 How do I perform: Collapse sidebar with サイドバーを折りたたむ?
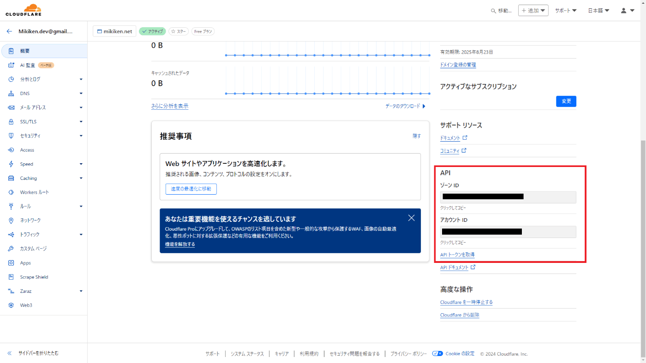[33, 353]
